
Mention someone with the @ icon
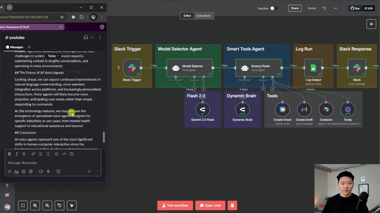point(31,171)
